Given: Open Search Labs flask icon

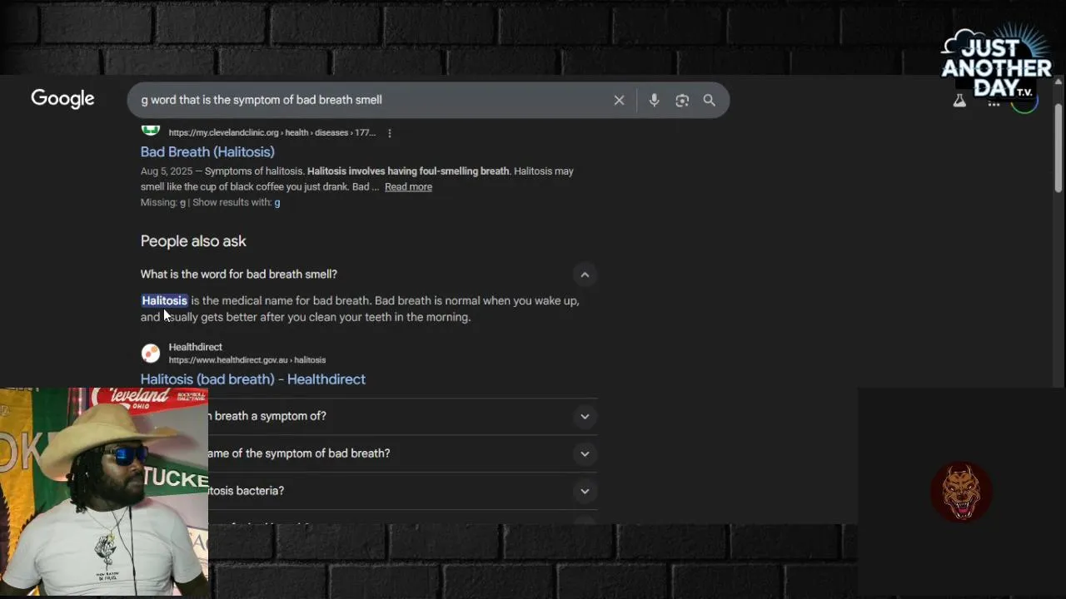Looking at the screenshot, I should [x=959, y=101].
